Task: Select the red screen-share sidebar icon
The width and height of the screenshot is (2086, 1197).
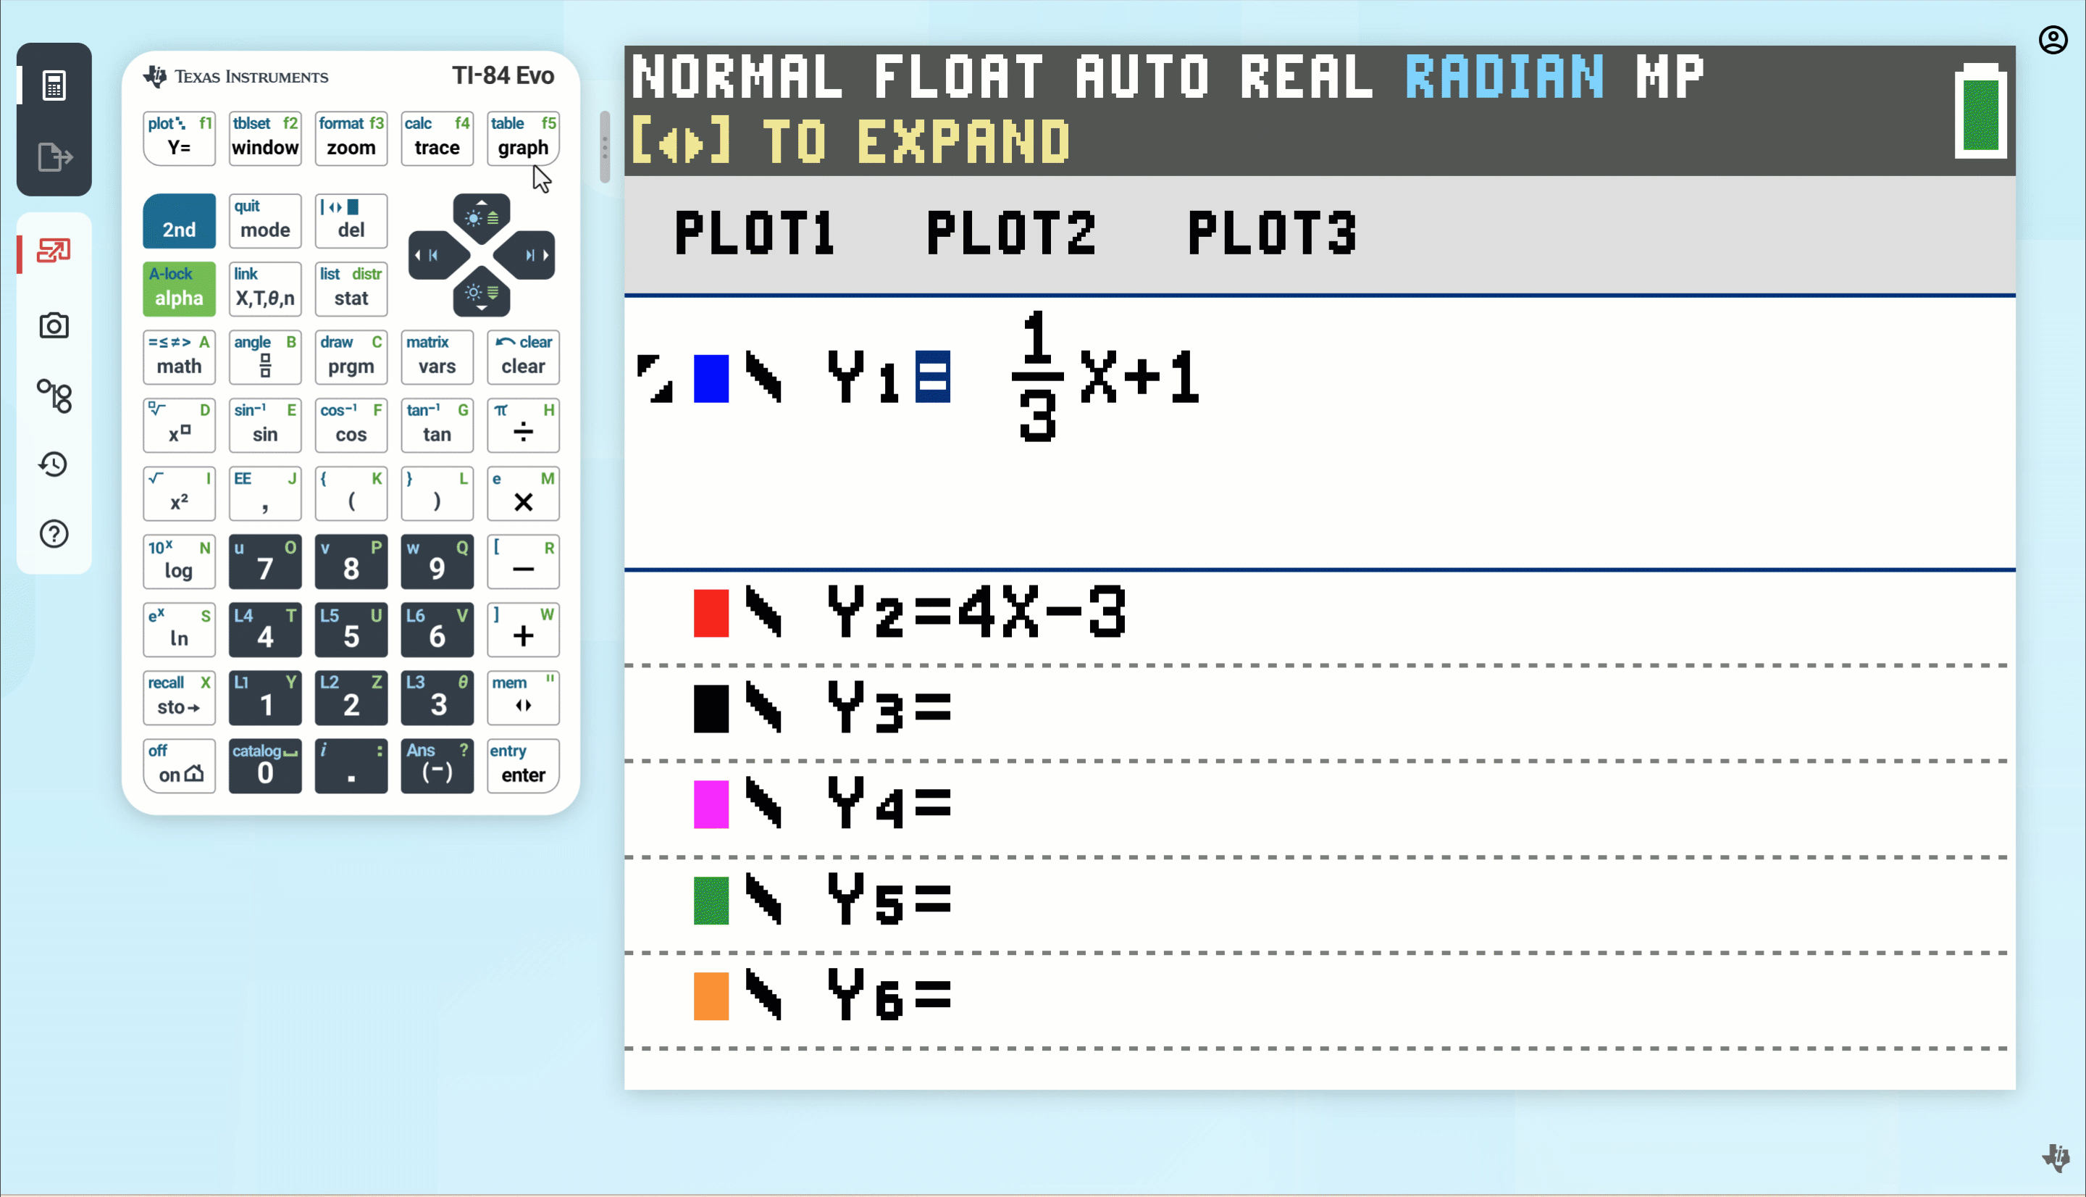Action: 54,251
